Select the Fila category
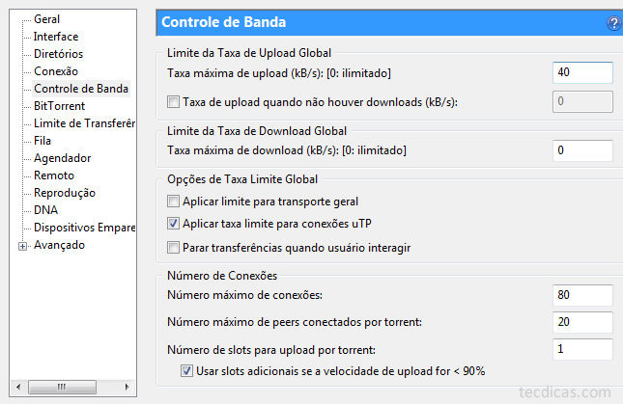 [x=42, y=141]
